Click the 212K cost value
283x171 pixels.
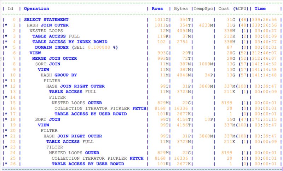pos(230,36)
